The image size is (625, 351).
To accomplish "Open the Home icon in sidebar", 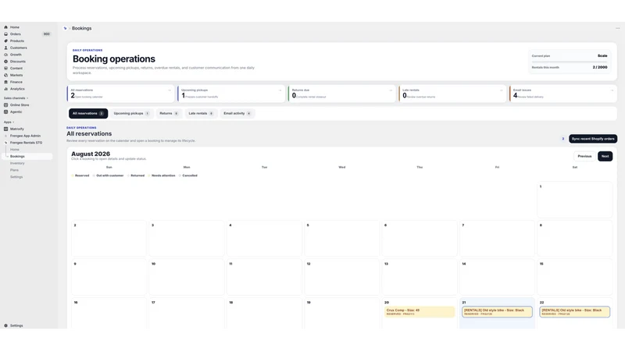I will (x=6, y=27).
